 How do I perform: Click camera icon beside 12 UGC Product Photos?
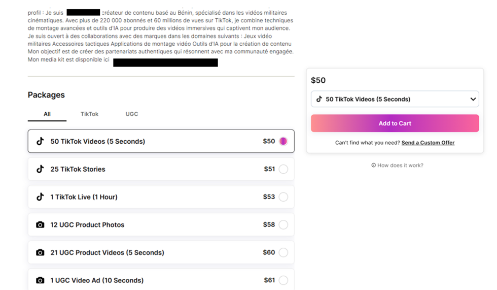(40, 225)
